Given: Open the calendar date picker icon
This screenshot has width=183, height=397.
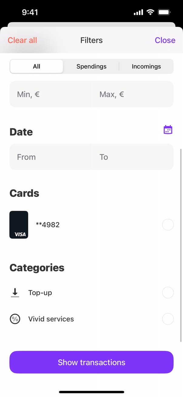Looking at the screenshot, I should [168, 130].
